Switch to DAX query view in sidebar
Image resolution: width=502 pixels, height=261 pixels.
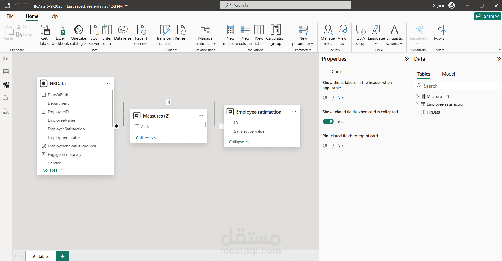(6, 98)
